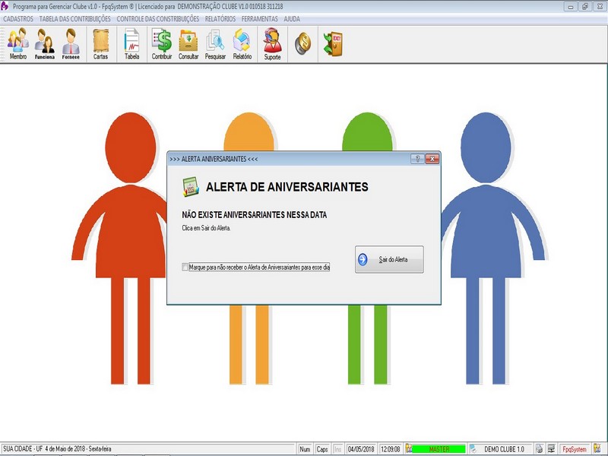Screen dimensions: 608x456
Task: Open the CONTROLE DAS CONSTRIBUIÇÕES menu
Action: (158, 19)
